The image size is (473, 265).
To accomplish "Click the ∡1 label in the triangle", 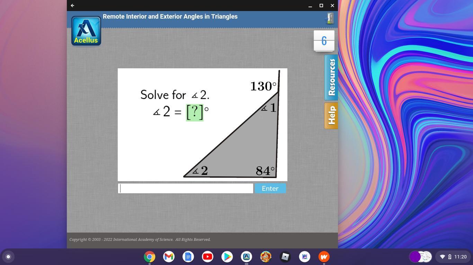I will click(x=269, y=108).
